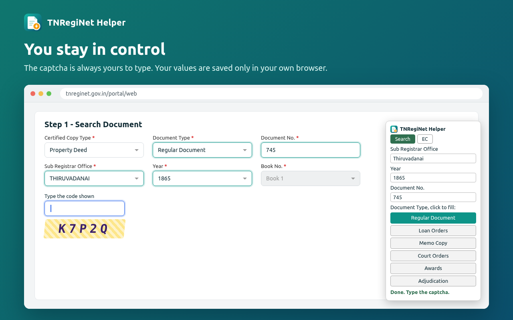
Task: Edit the helper Year field
Action: [x=433, y=178]
